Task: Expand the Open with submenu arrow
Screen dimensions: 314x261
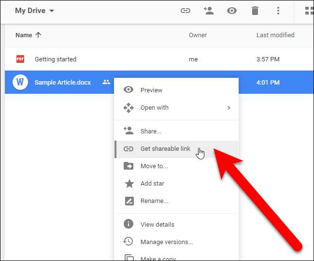Action: [229, 108]
